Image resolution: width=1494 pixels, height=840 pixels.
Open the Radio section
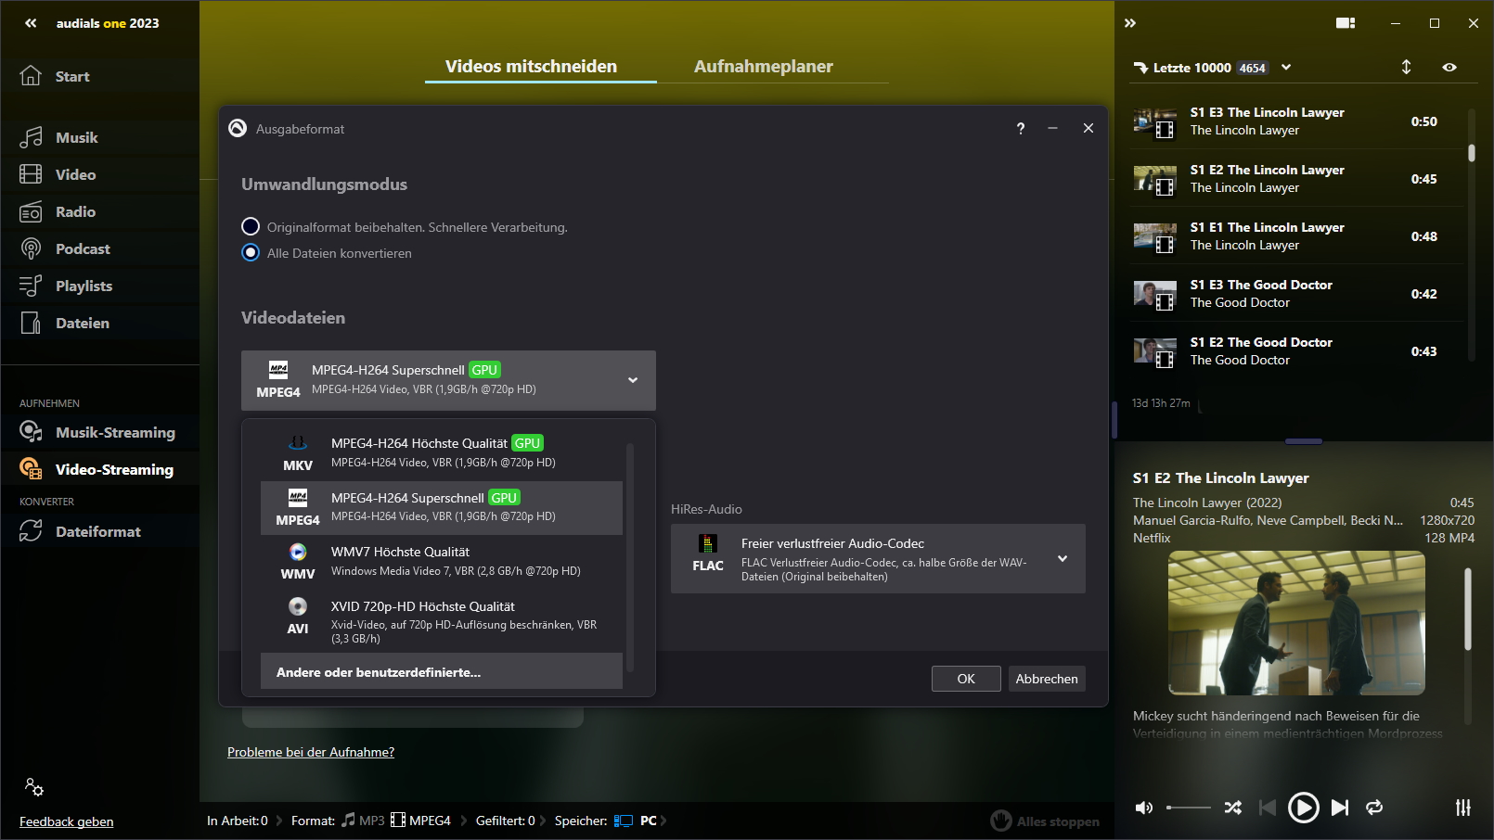pyautogui.click(x=99, y=211)
